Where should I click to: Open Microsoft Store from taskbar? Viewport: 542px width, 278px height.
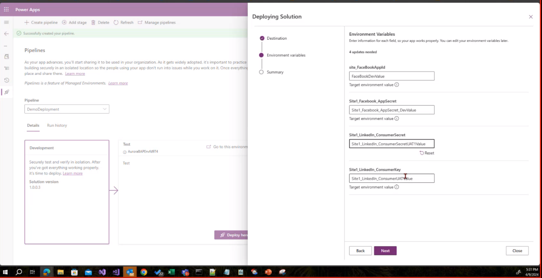74,272
